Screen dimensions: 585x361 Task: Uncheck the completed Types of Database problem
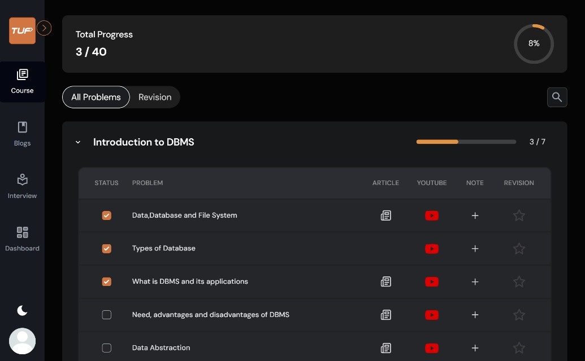pos(106,248)
